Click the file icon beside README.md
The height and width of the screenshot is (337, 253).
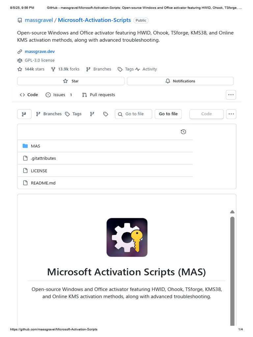(25, 183)
